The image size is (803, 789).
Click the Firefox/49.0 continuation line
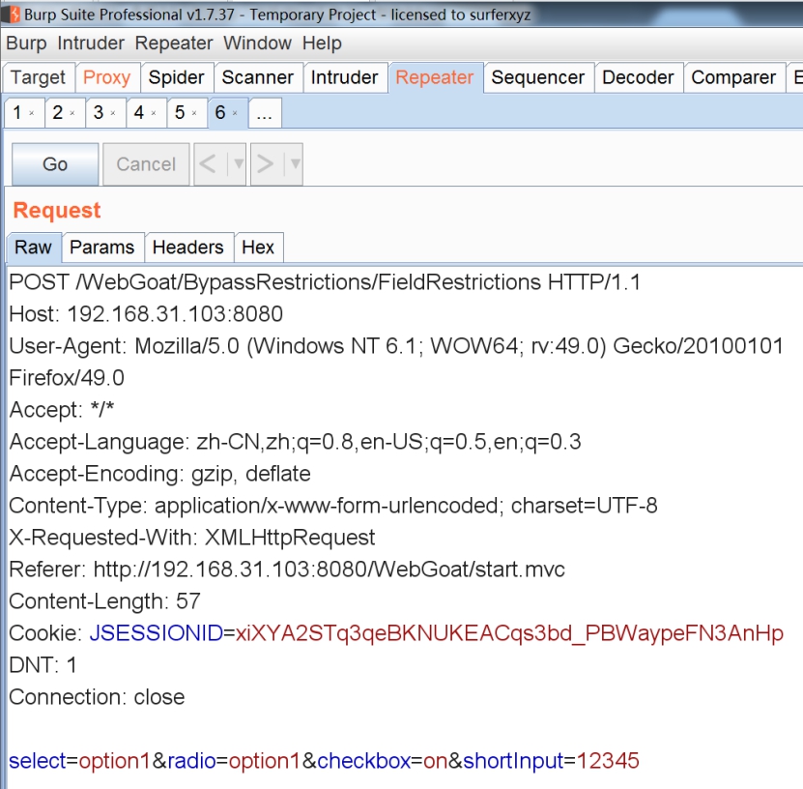[67, 378]
